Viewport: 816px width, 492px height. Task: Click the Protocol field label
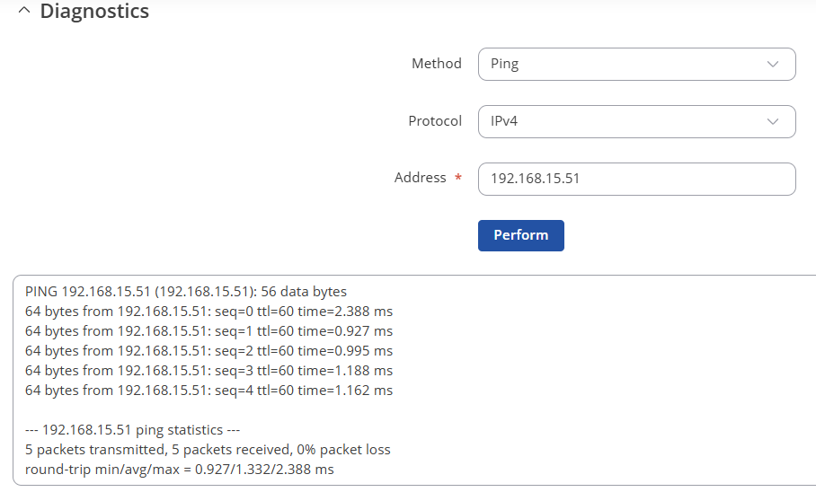pyautogui.click(x=435, y=121)
